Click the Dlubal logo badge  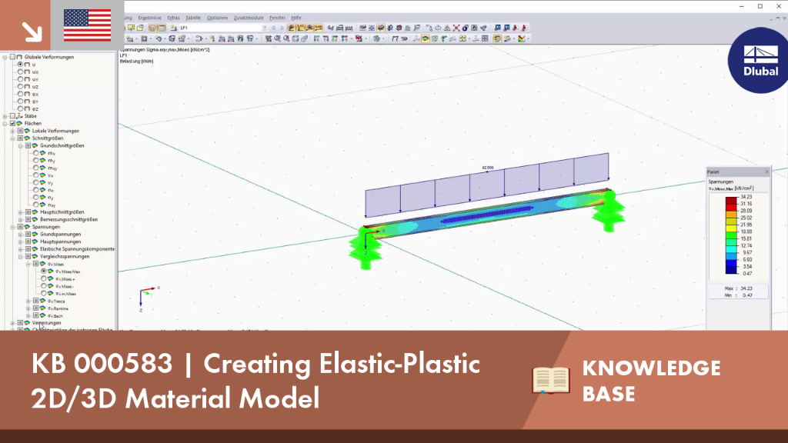[760, 61]
